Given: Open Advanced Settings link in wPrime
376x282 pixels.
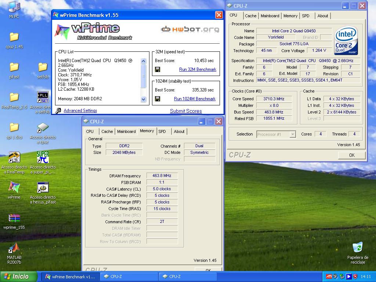Looking at the screenshot, I should pos(80,111).
